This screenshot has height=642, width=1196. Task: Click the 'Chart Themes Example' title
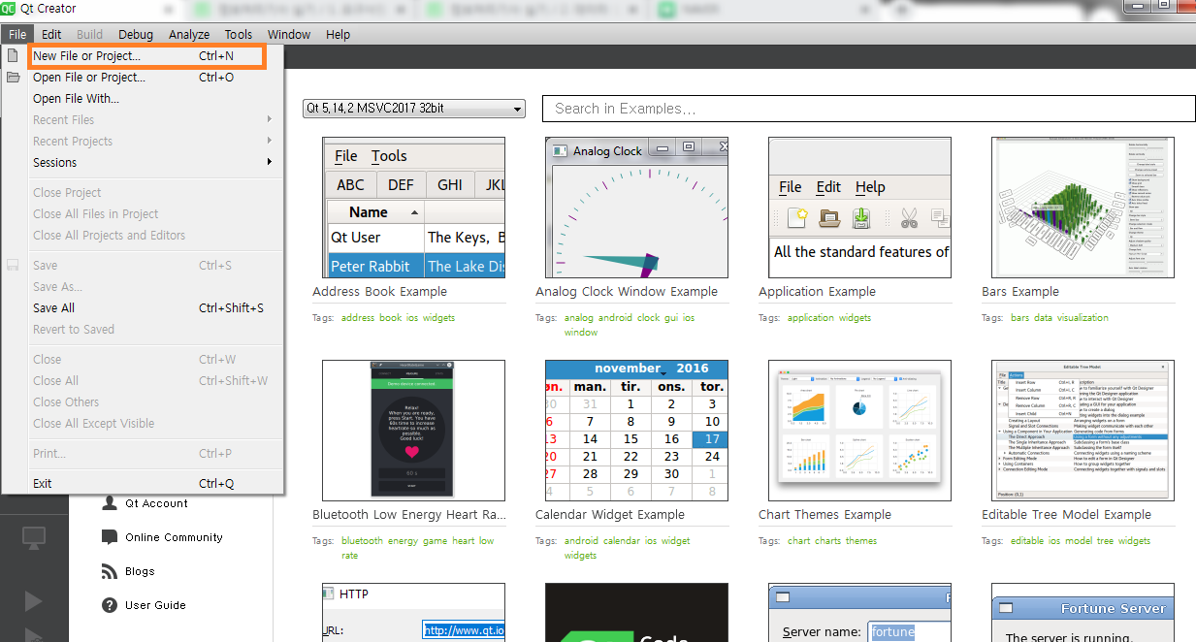coord(824,514)
